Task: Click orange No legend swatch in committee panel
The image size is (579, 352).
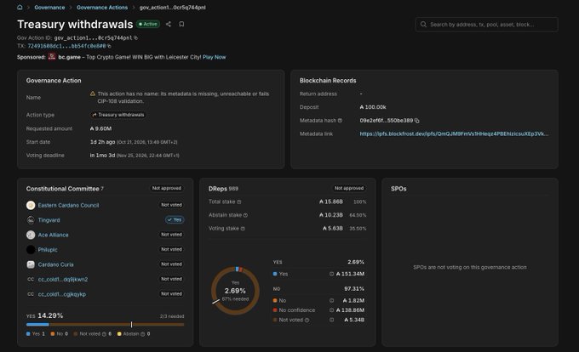Action: [53, 334]
